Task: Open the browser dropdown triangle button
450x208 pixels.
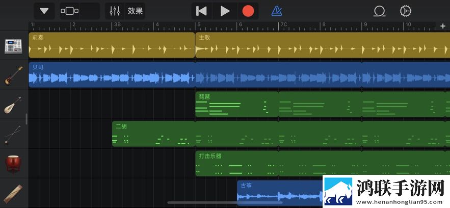Action: click(44, 11)
